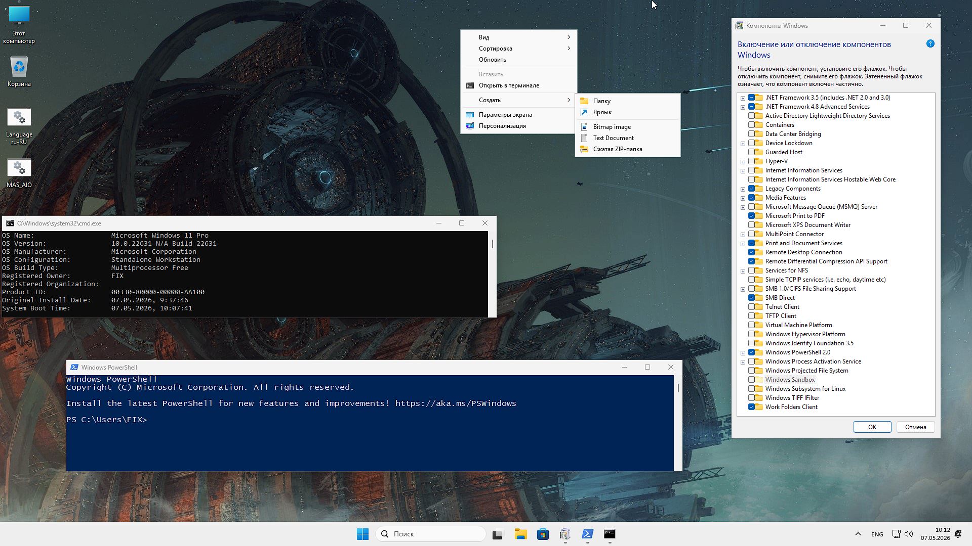Switch to PowerShell via its taskbar icon
Screen dimensions: 972x546
point(587,534)
